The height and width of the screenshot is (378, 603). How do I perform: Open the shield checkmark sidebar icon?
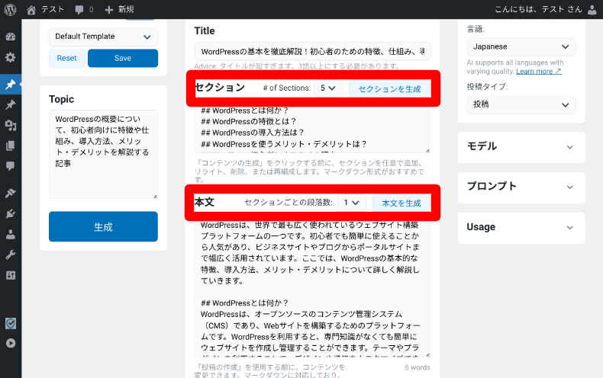tap(11, 323)
